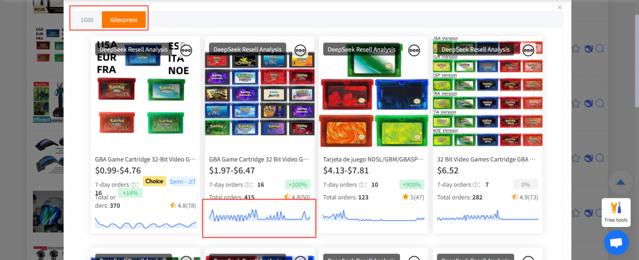639x260 pixels.
Task: Open more options on first GBA cartridge card
Action: [186, 51]
